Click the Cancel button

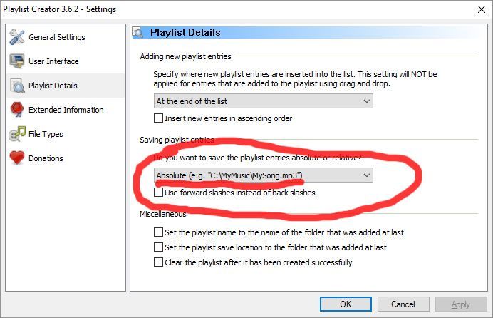coord(403,304)
